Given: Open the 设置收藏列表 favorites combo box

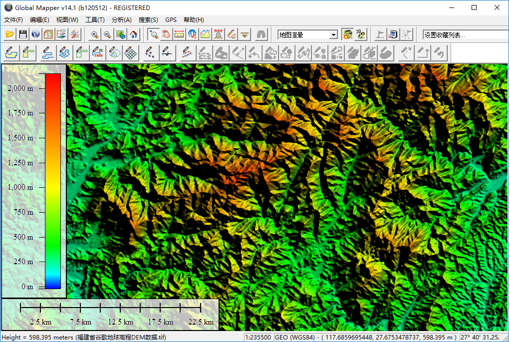Looking at the screenshot, I should pos(465,35).
